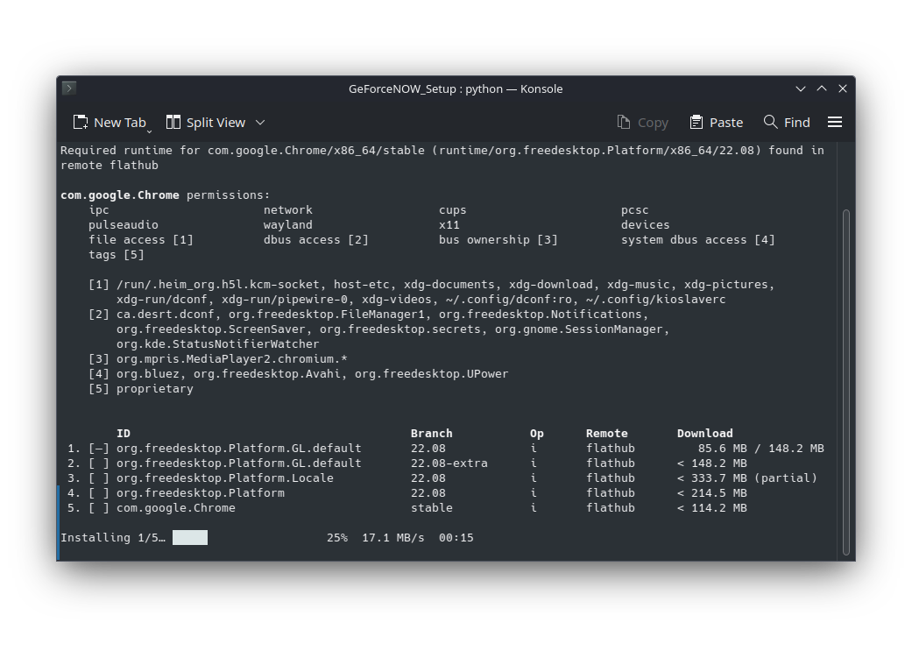Click 'org.freedesktop.Platform.Locale' row text
The width and height of the screenshot is (912, 658).
(225, 478)
